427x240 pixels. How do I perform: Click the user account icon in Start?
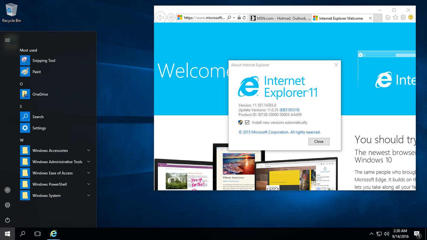coord(8,190)
